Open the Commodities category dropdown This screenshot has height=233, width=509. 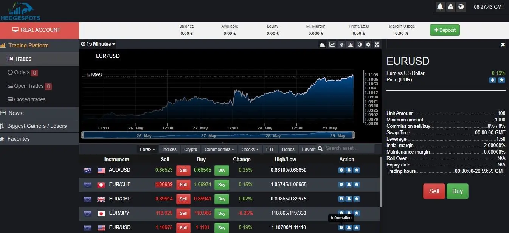click(219, 149)
